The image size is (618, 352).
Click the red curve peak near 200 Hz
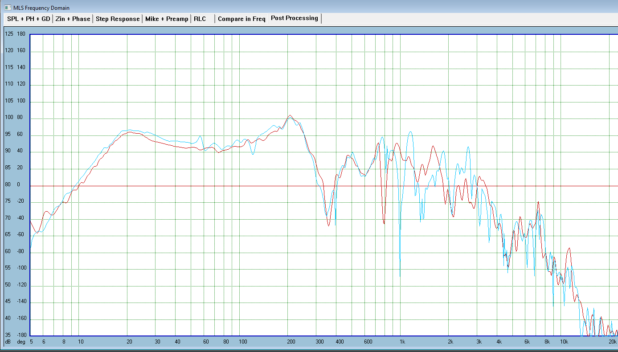[290, 115]
